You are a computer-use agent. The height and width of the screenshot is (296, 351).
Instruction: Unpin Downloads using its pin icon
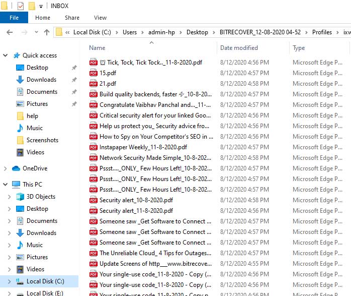tap(74, 80)
